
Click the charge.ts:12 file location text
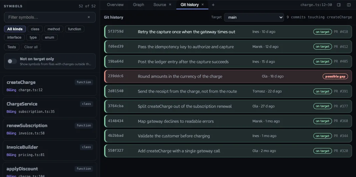pos(31,90)
